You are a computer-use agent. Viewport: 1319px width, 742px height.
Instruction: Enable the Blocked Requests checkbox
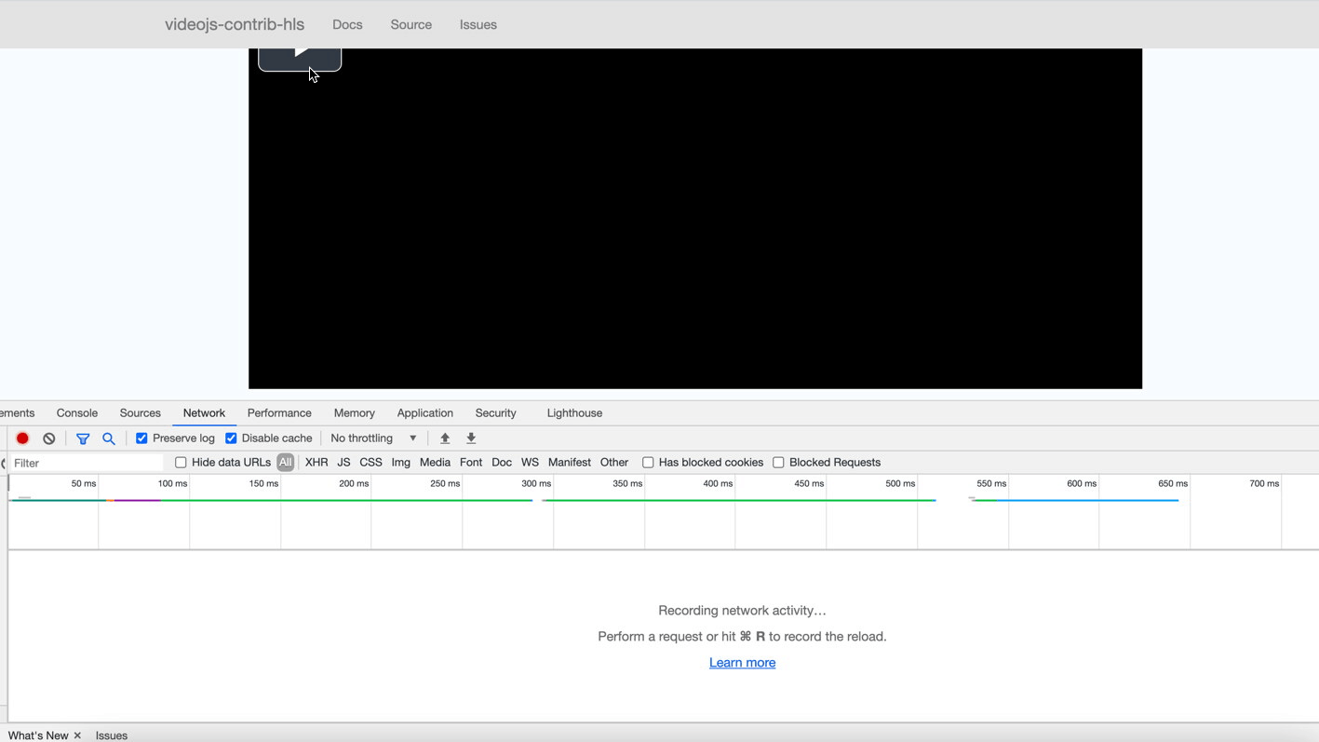coord(778,463)
